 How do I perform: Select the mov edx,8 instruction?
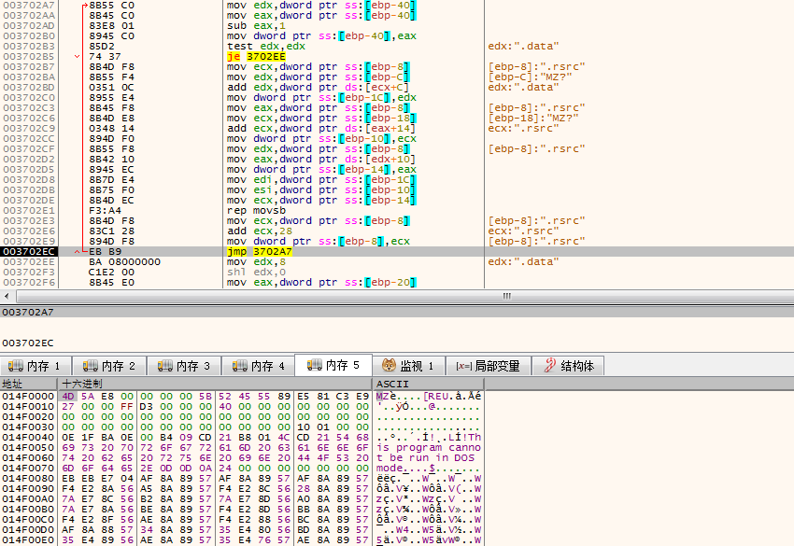[x=256, y=261]
